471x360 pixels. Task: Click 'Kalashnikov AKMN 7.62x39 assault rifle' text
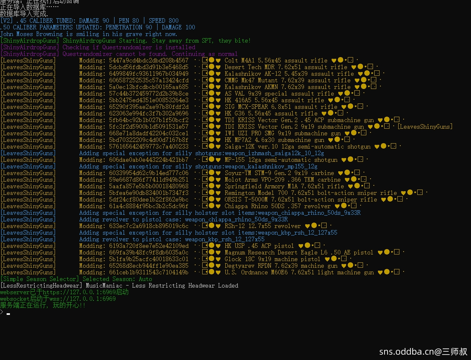pos(287,87)
